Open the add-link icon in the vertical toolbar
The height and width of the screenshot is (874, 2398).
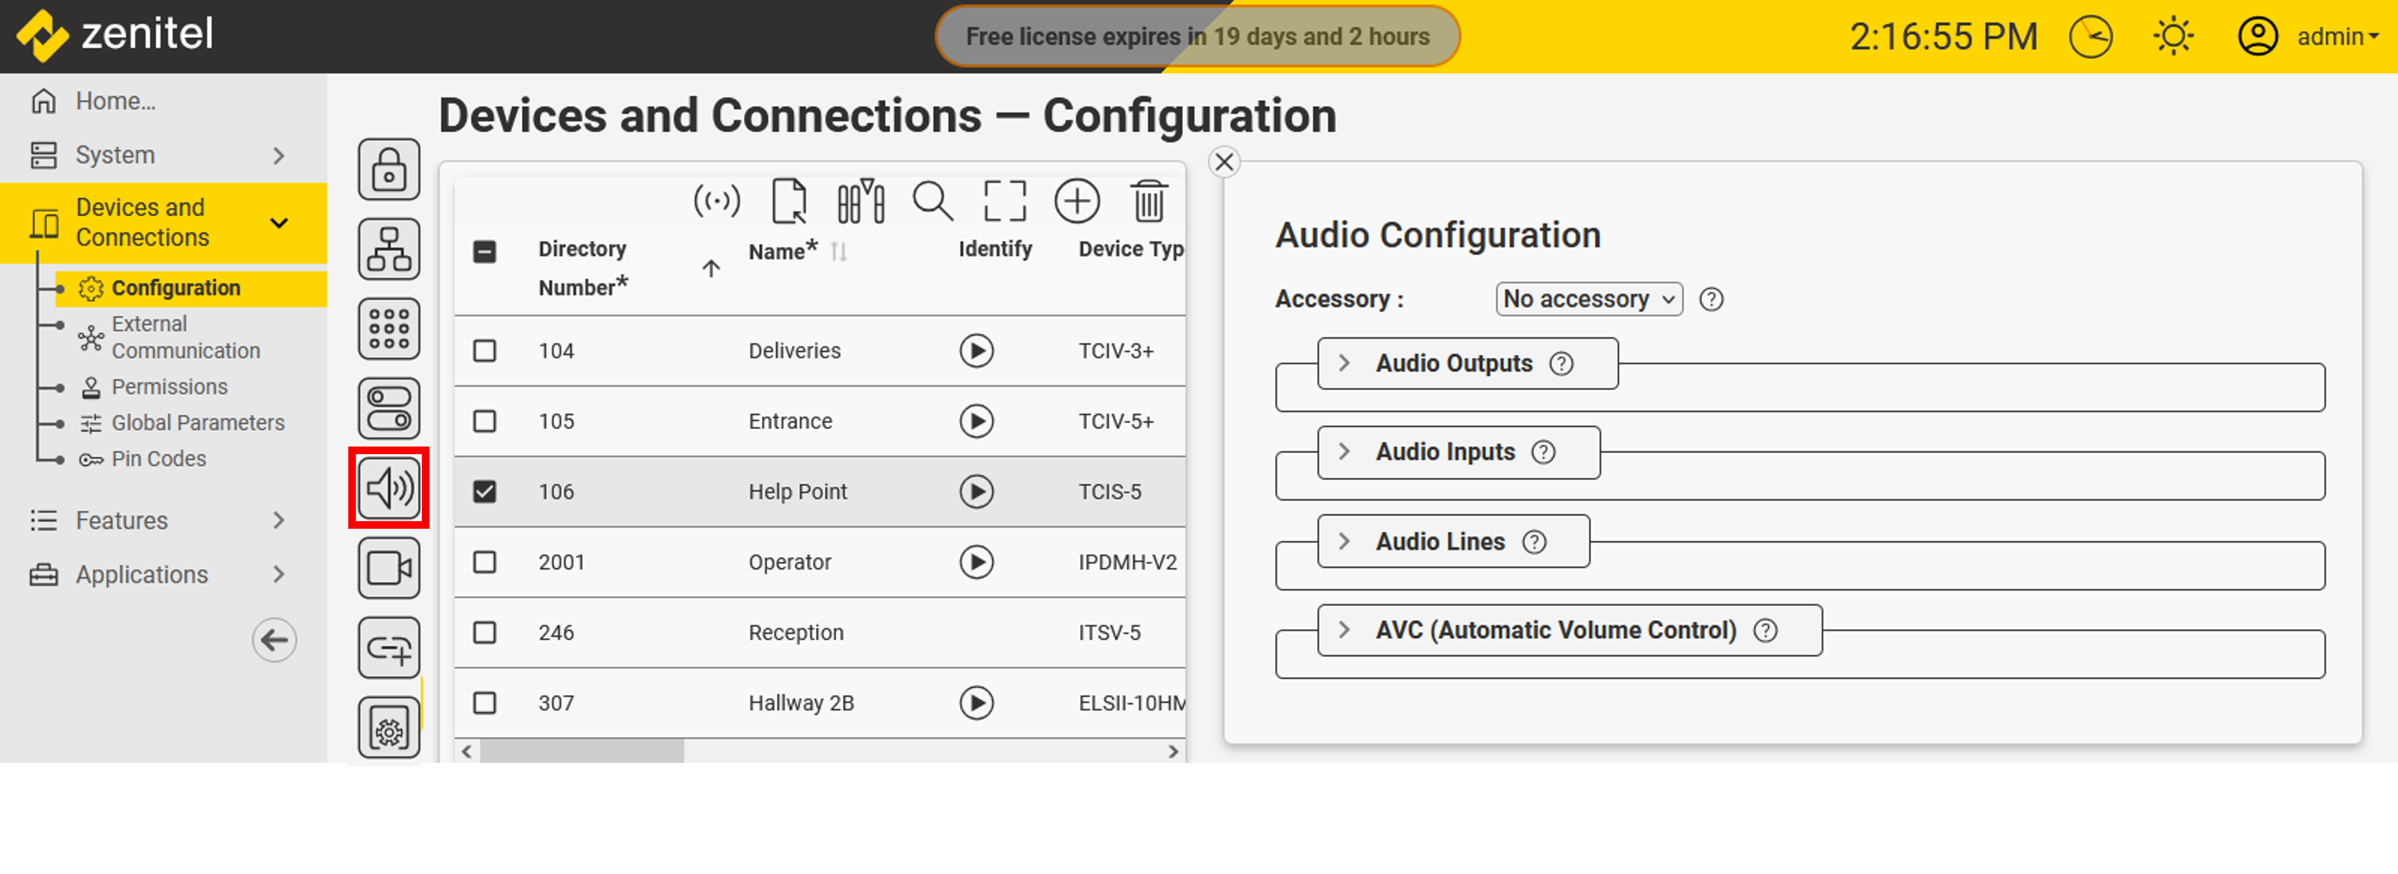389,648
